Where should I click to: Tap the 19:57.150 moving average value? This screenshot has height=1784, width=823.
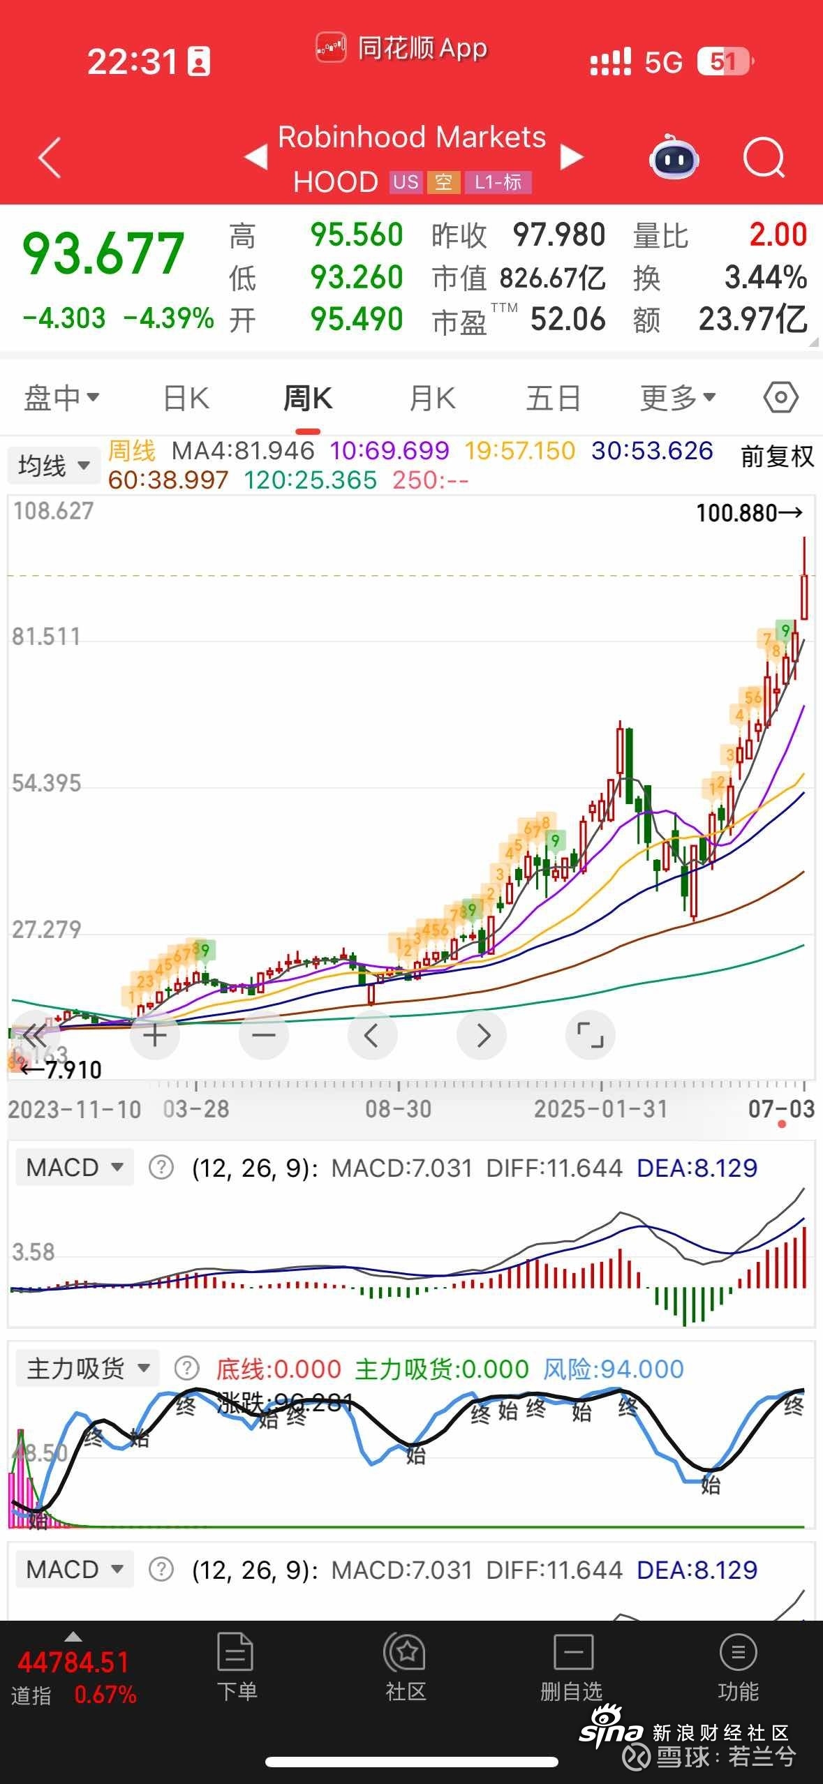click(x=520, y=451)
